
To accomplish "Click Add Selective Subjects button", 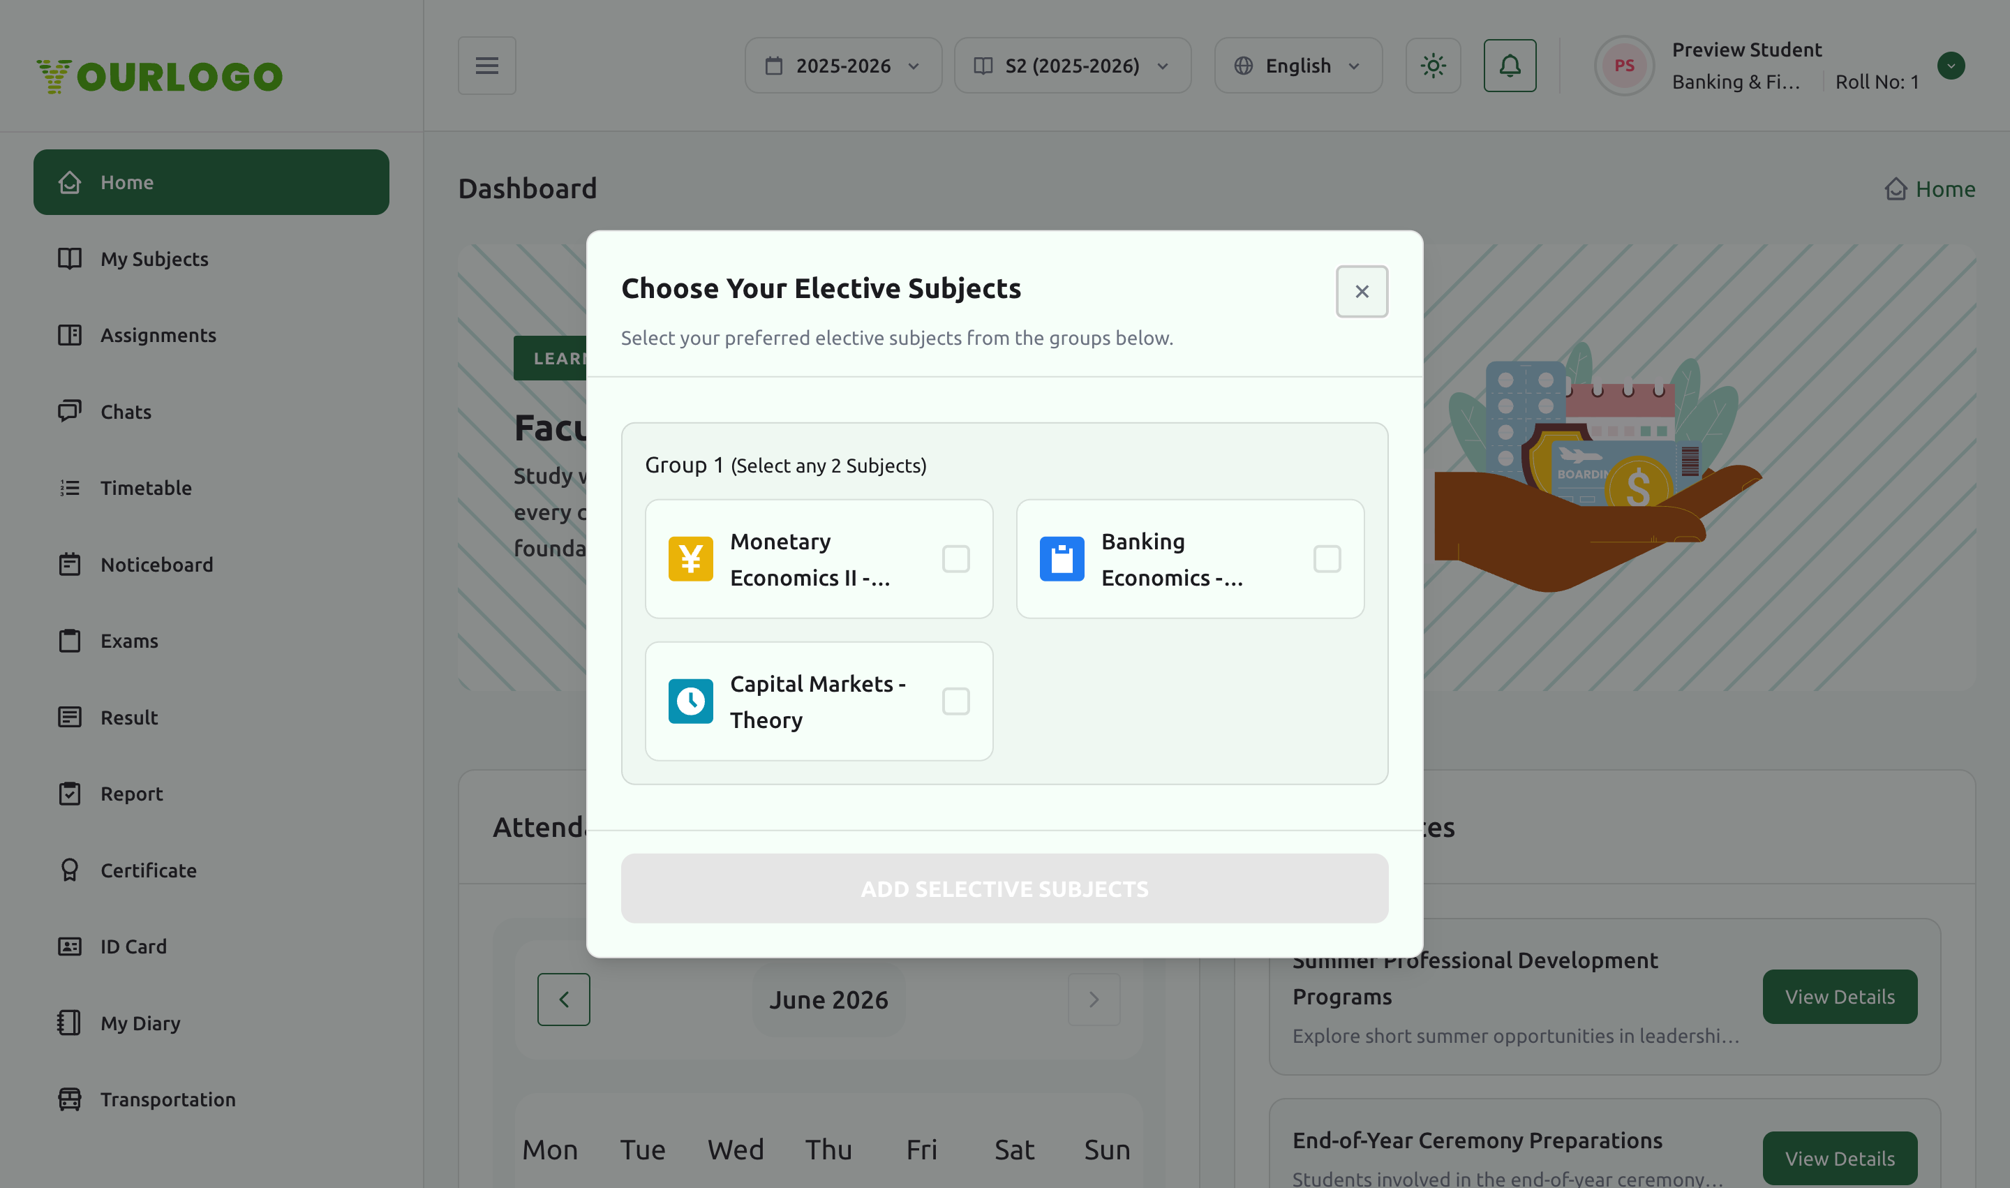I will [x=1004, y=889].
